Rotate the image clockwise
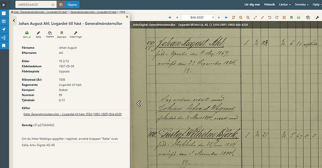The image size is (322, 168). tap(277, 18)
